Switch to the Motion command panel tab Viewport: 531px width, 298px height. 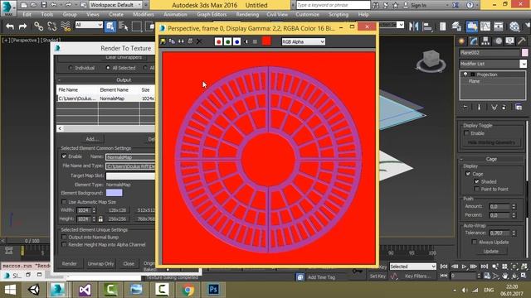[x=498, y=41]
